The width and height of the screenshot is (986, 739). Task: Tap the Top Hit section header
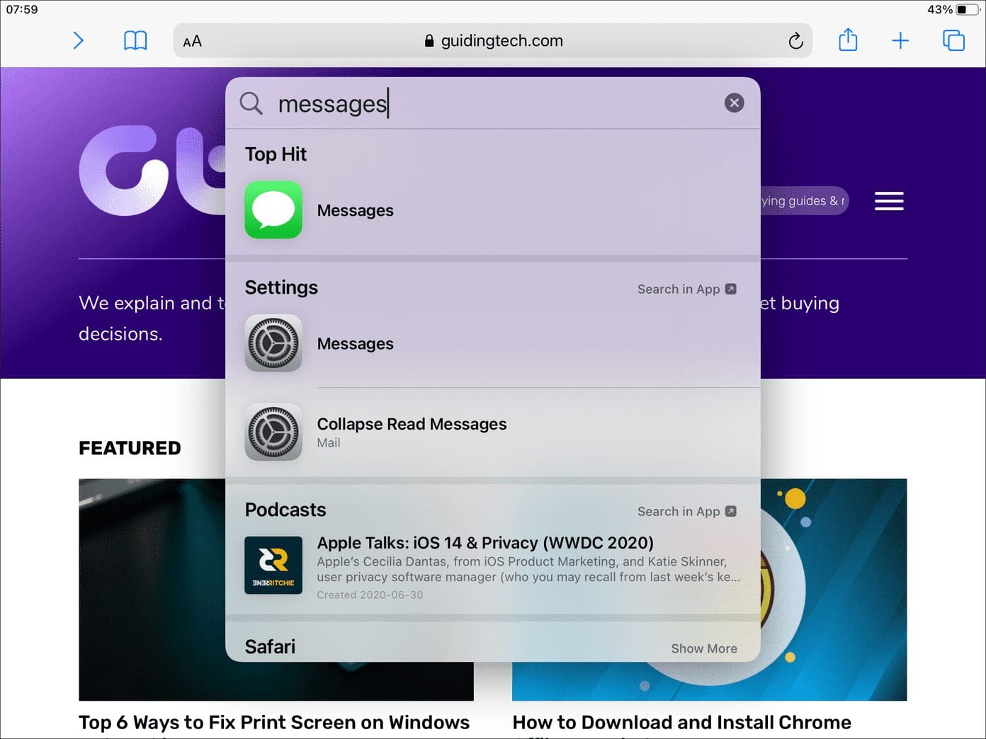click(x=276, y=154)
